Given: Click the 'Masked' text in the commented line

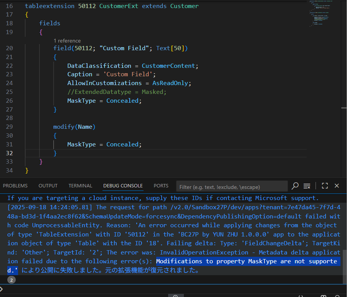Looking at the screenshot, I should [x=154, y=92].
